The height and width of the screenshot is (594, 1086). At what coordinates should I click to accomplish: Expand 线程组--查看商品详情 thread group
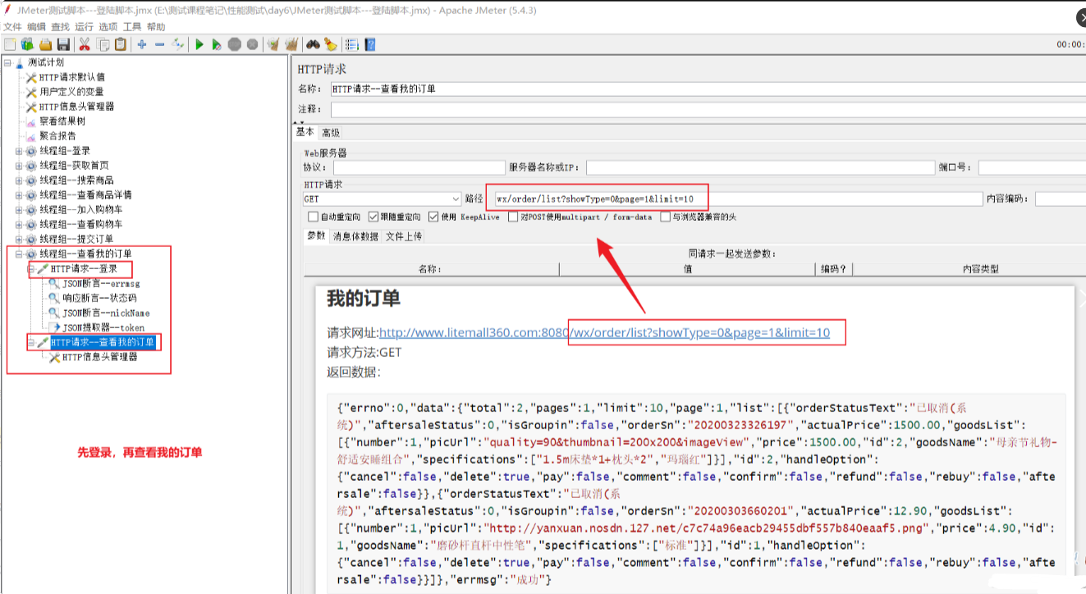[19, 195]
